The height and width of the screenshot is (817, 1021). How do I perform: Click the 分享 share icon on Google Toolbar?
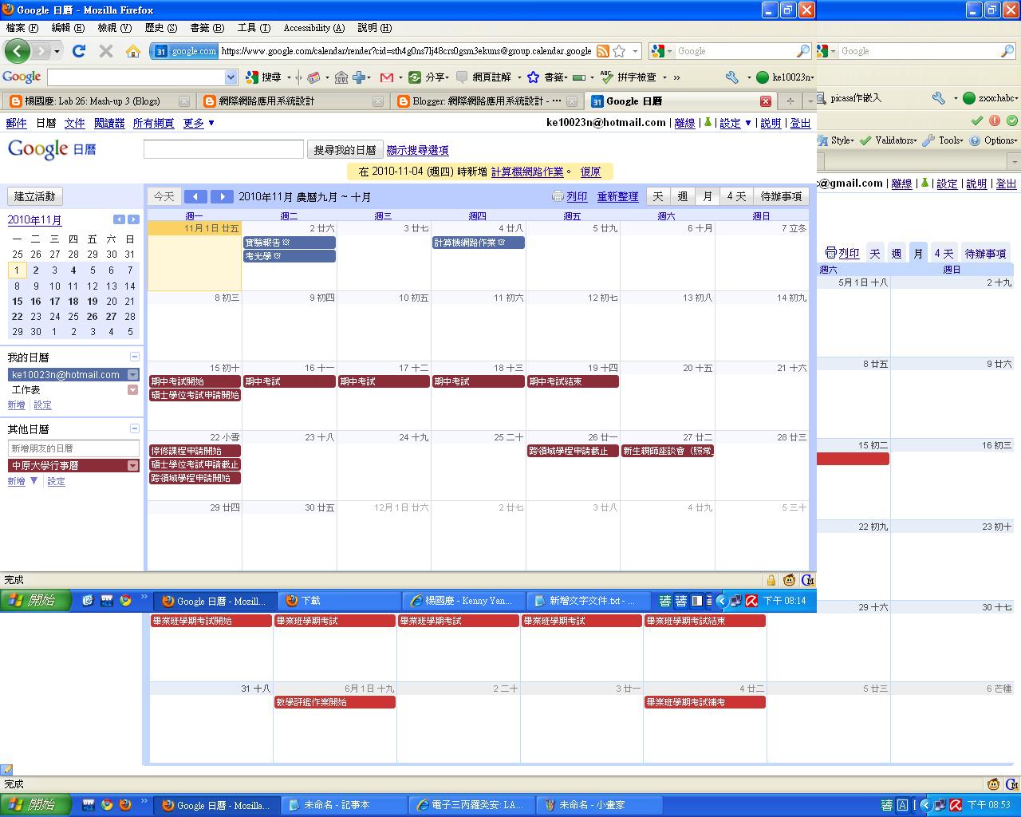coord(414,77)
